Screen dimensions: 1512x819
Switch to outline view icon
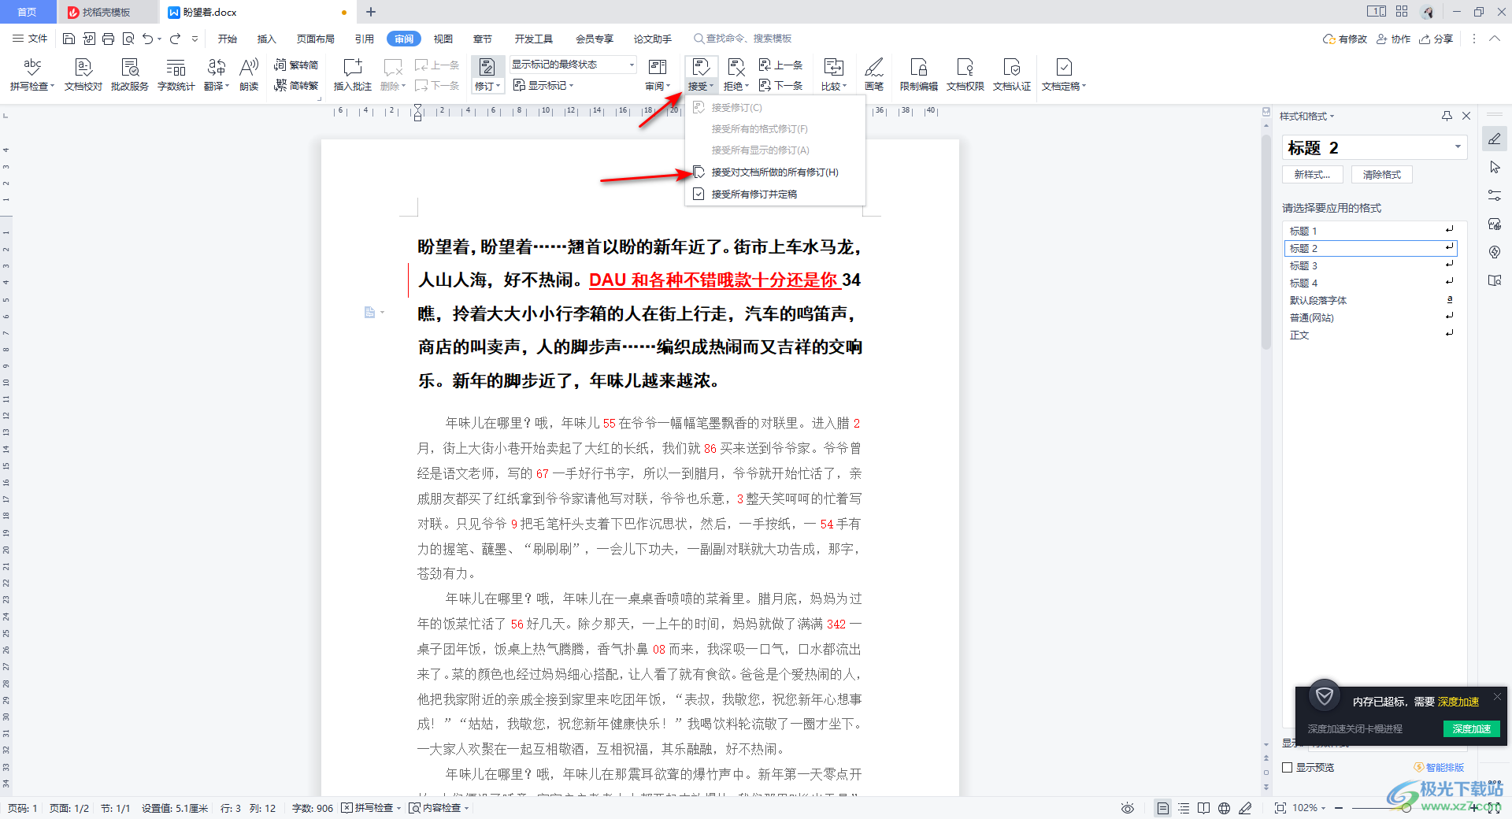tap(1184, 808)
